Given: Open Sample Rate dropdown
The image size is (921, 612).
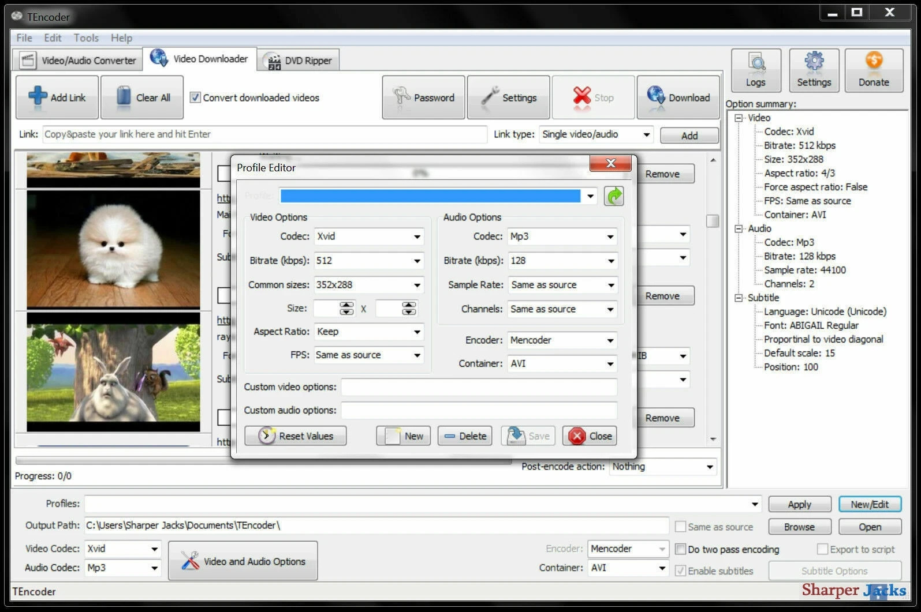Looking at the screenshot, I should click(610, 285).
